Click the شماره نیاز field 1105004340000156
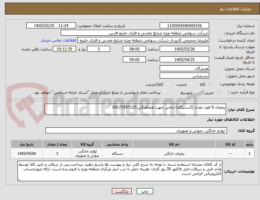The height and width of the screenshot is (200, 260). point(184,25)
